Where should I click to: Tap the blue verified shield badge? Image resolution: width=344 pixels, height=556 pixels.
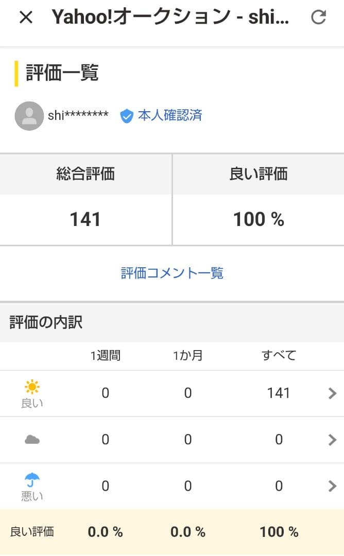click(127, 116)
